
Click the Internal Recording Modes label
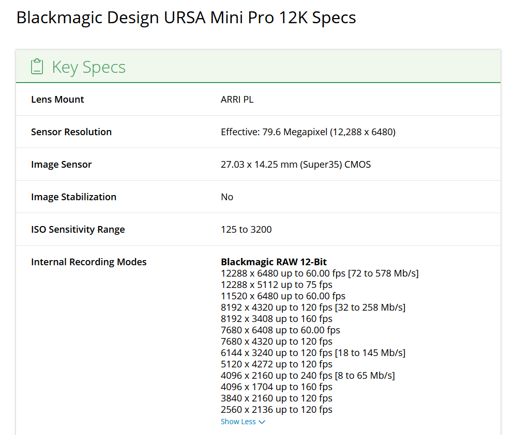click(89, 262)
